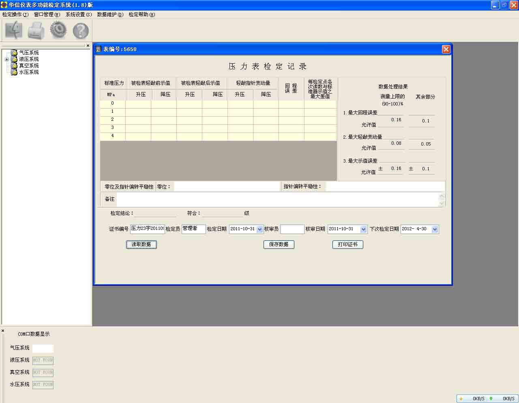Click the calibration operation toolbar icon

tap(13, 30)
